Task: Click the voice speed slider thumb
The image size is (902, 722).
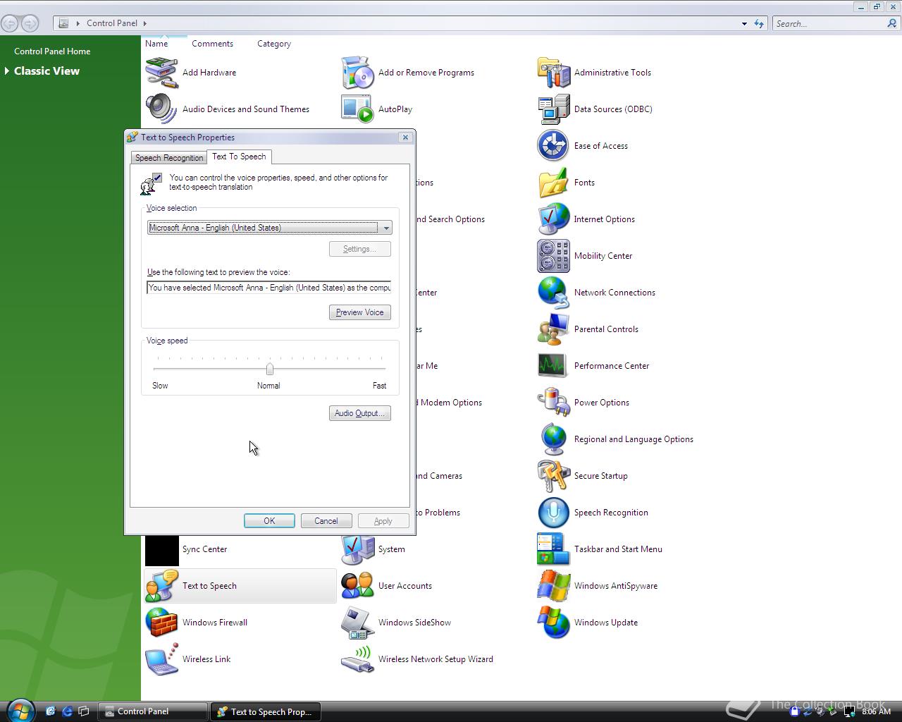Action: (x=270, y=368)
